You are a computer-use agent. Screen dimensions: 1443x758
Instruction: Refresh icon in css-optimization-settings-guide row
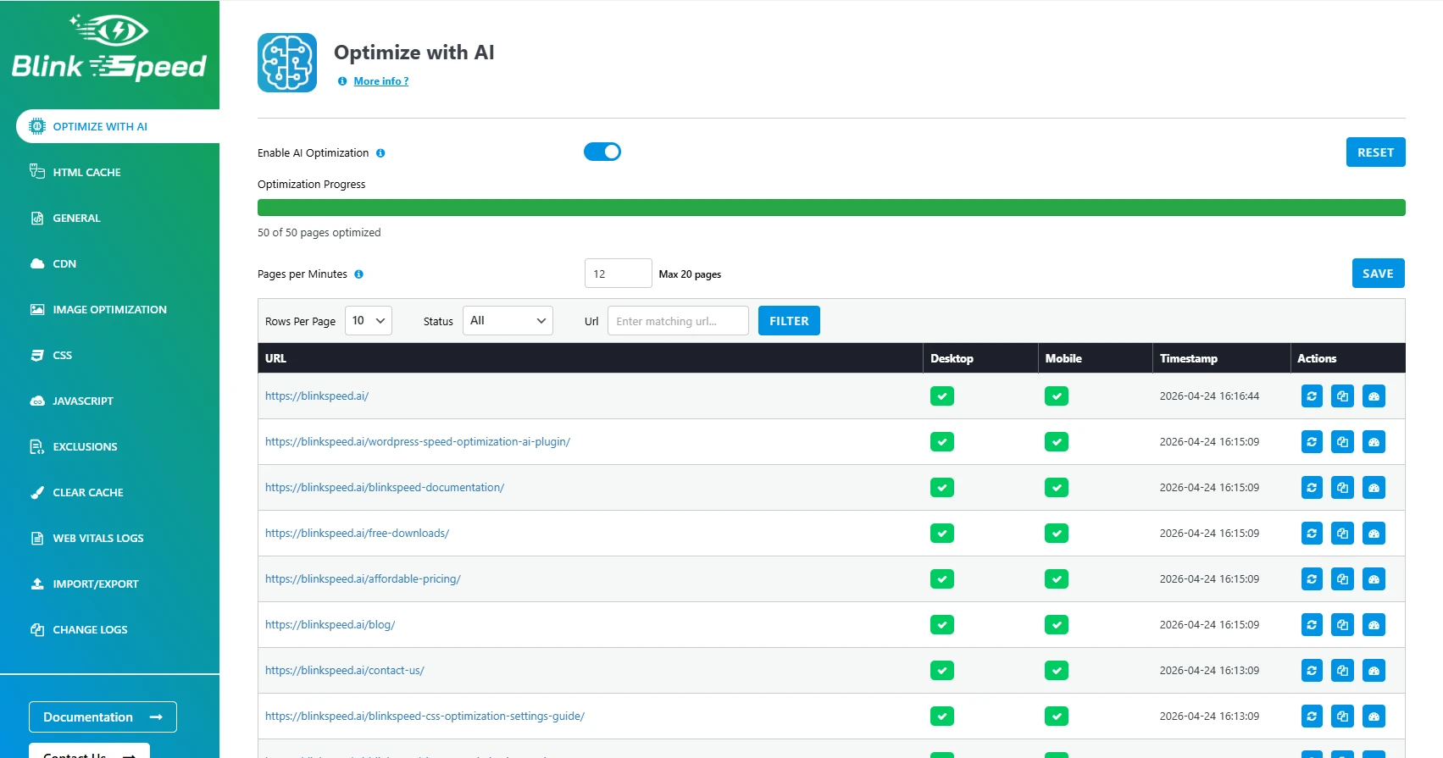1312,717
